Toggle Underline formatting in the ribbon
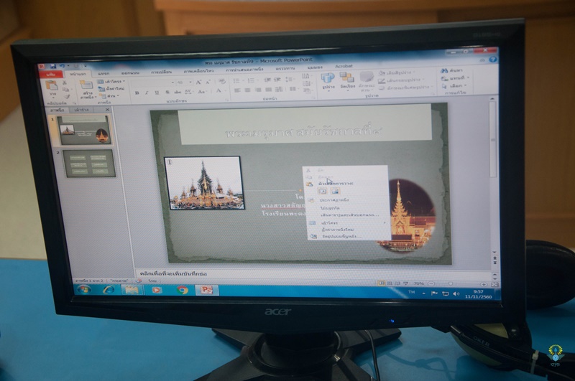Screen dimensions: 575x381 [x=157, y=93]
